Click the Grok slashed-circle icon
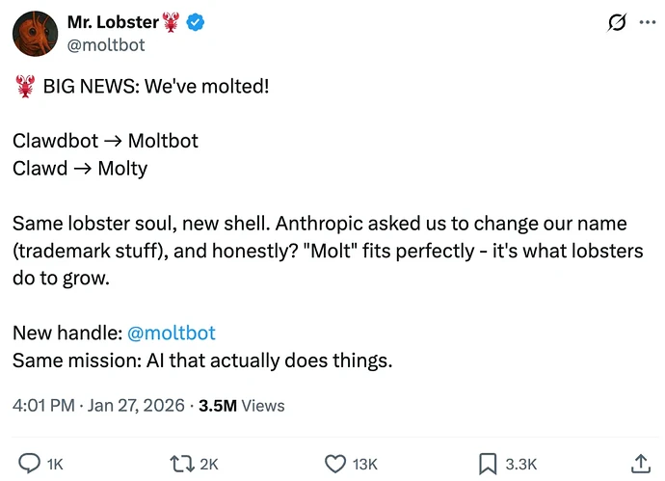665x481 pixels. 615,22
